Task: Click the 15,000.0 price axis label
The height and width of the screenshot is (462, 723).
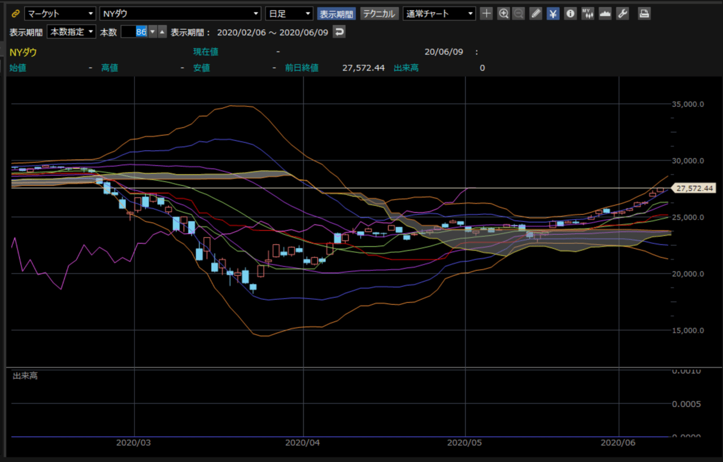Action: pos(688,330)
